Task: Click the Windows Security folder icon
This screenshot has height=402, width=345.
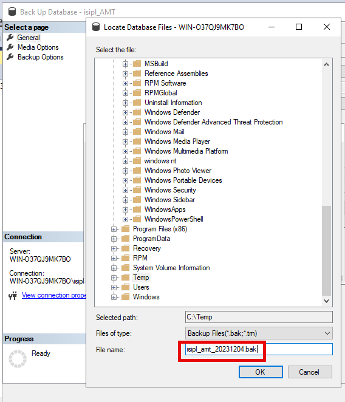Action: (137, 190)
